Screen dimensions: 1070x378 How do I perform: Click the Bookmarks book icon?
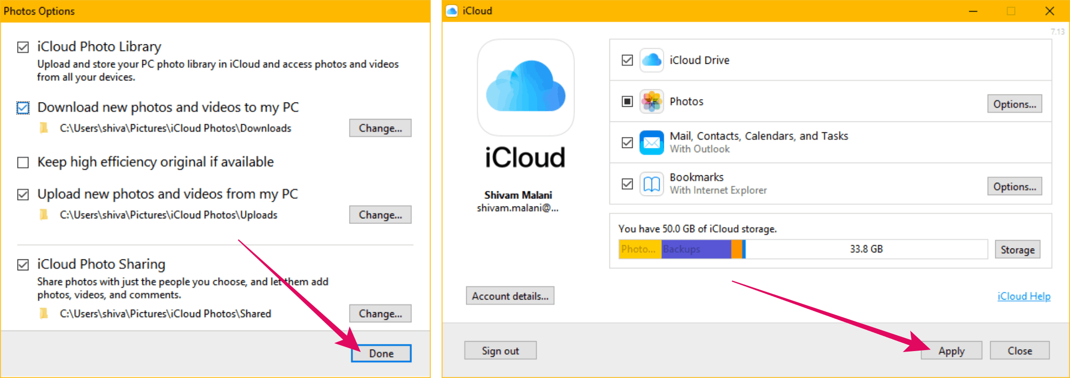[652, 184]
